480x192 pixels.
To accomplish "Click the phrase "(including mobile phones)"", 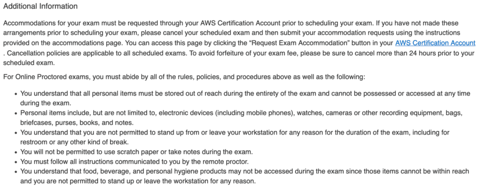I will coord(253,113).
